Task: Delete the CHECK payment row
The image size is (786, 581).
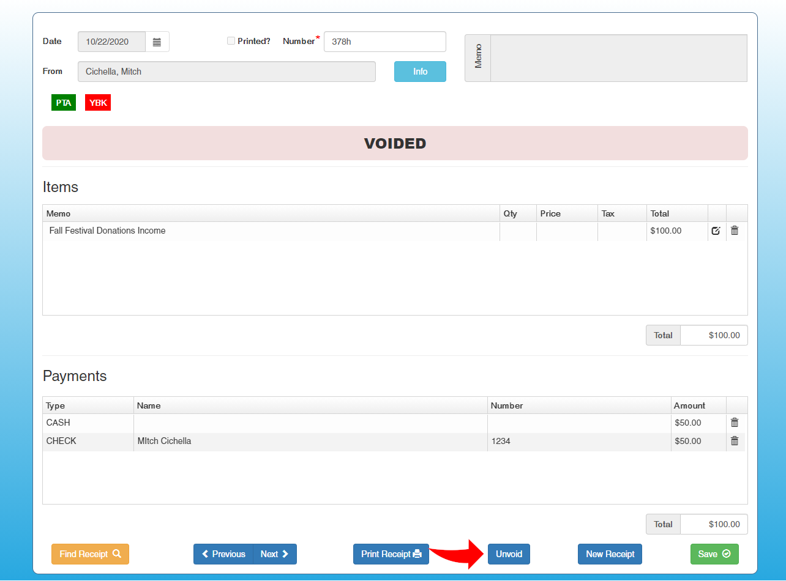Action: [x=735, y=441]
